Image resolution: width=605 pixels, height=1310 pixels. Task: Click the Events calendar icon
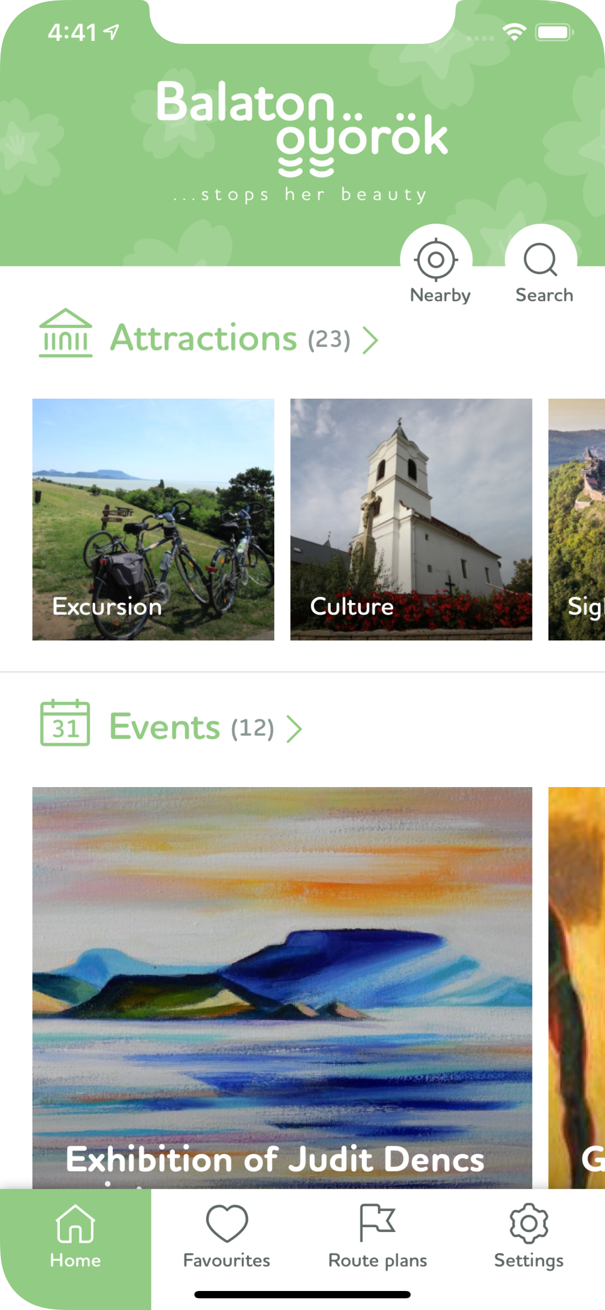pos(65,723)
